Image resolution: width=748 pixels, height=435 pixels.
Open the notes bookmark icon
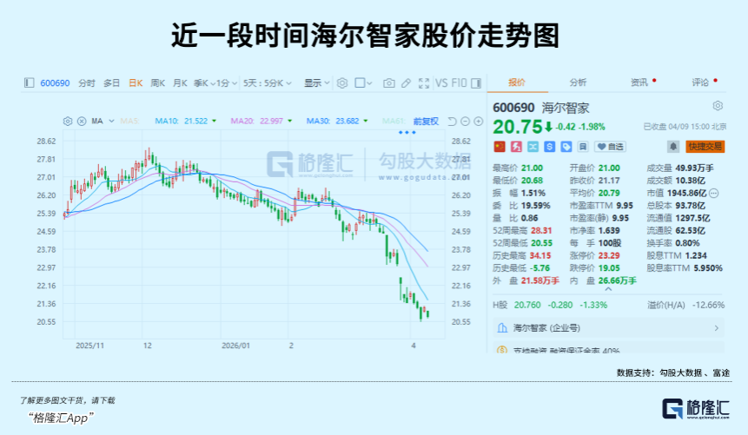[x=583, y=147]
